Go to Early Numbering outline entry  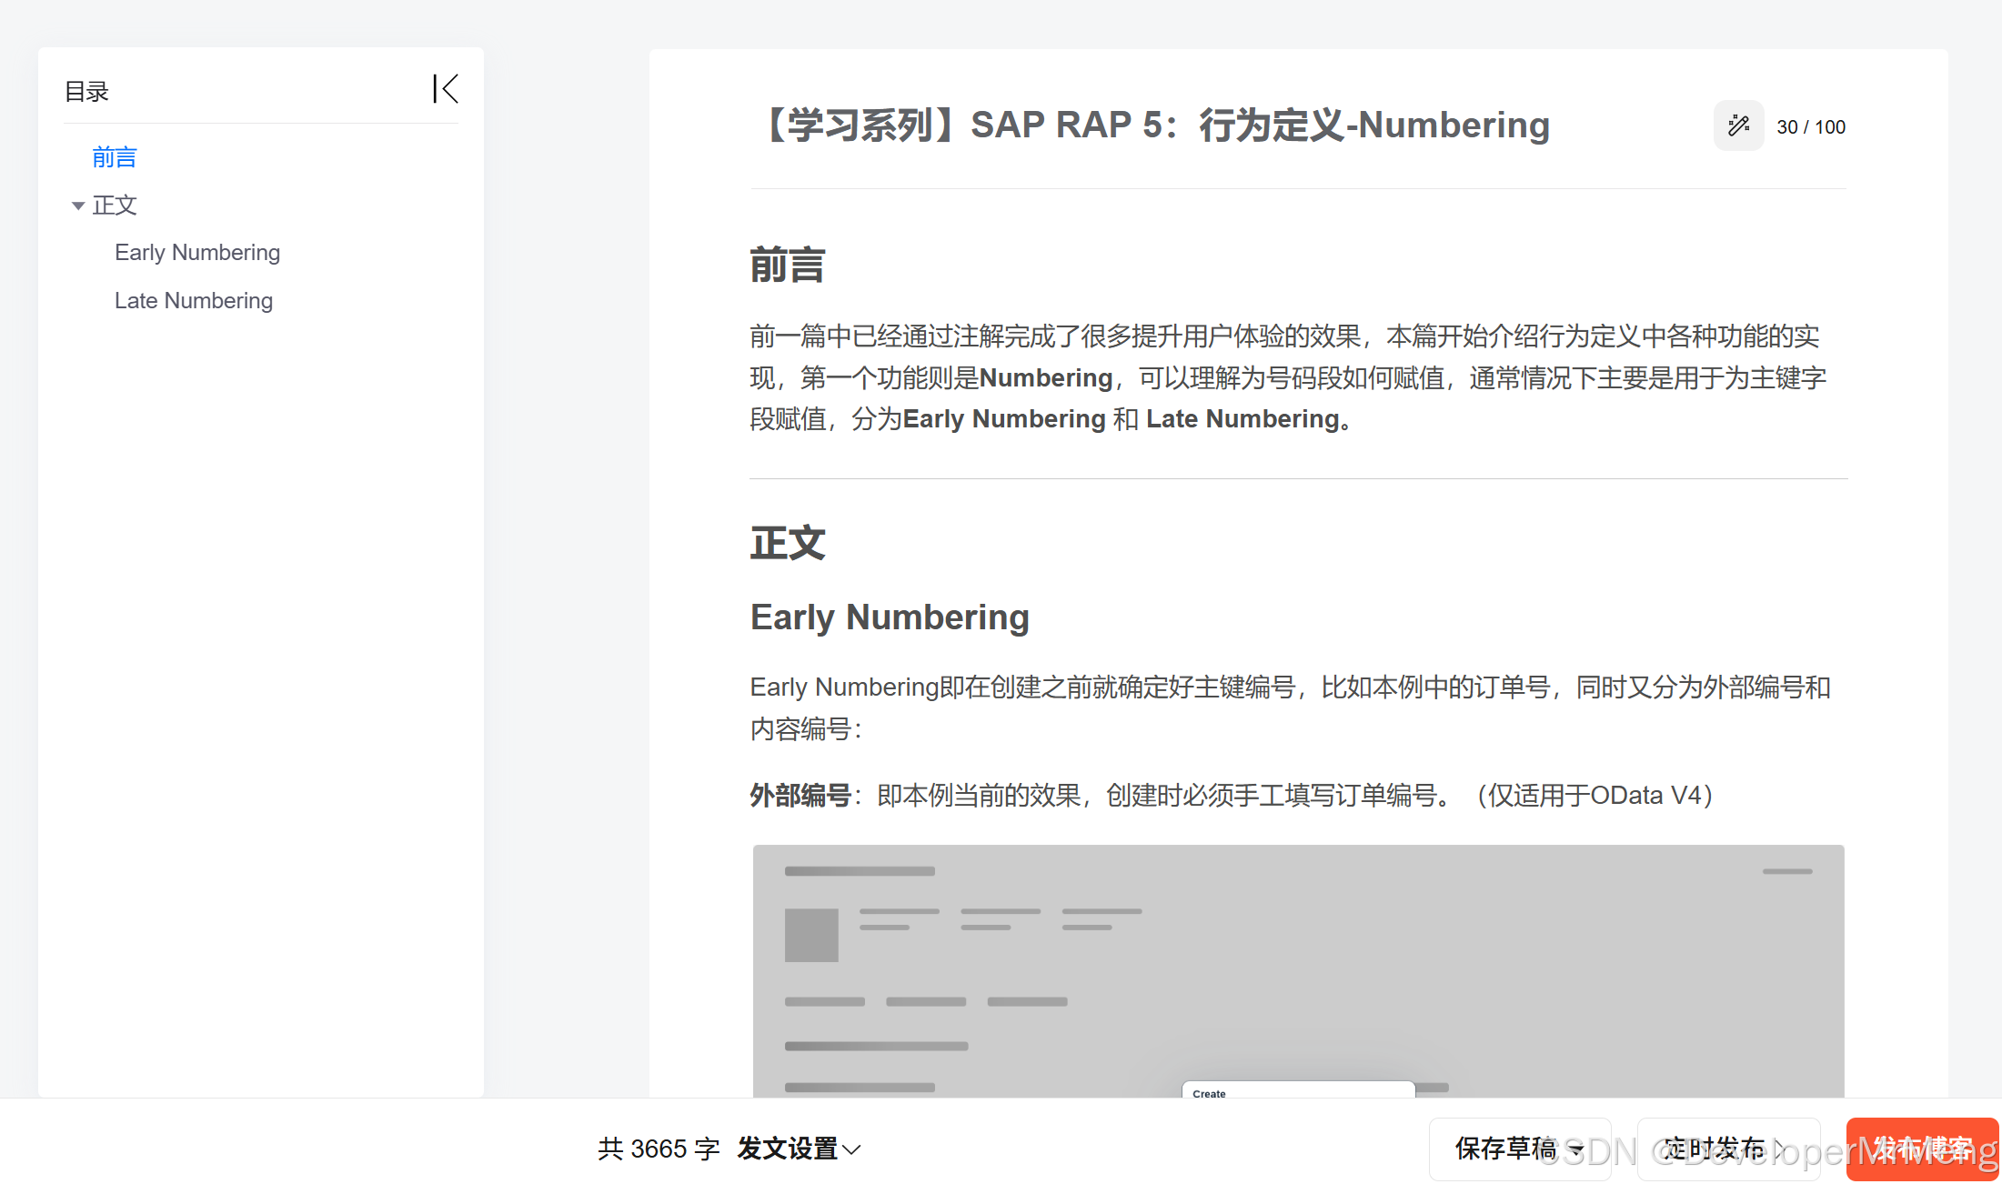(x=197, y=253)
